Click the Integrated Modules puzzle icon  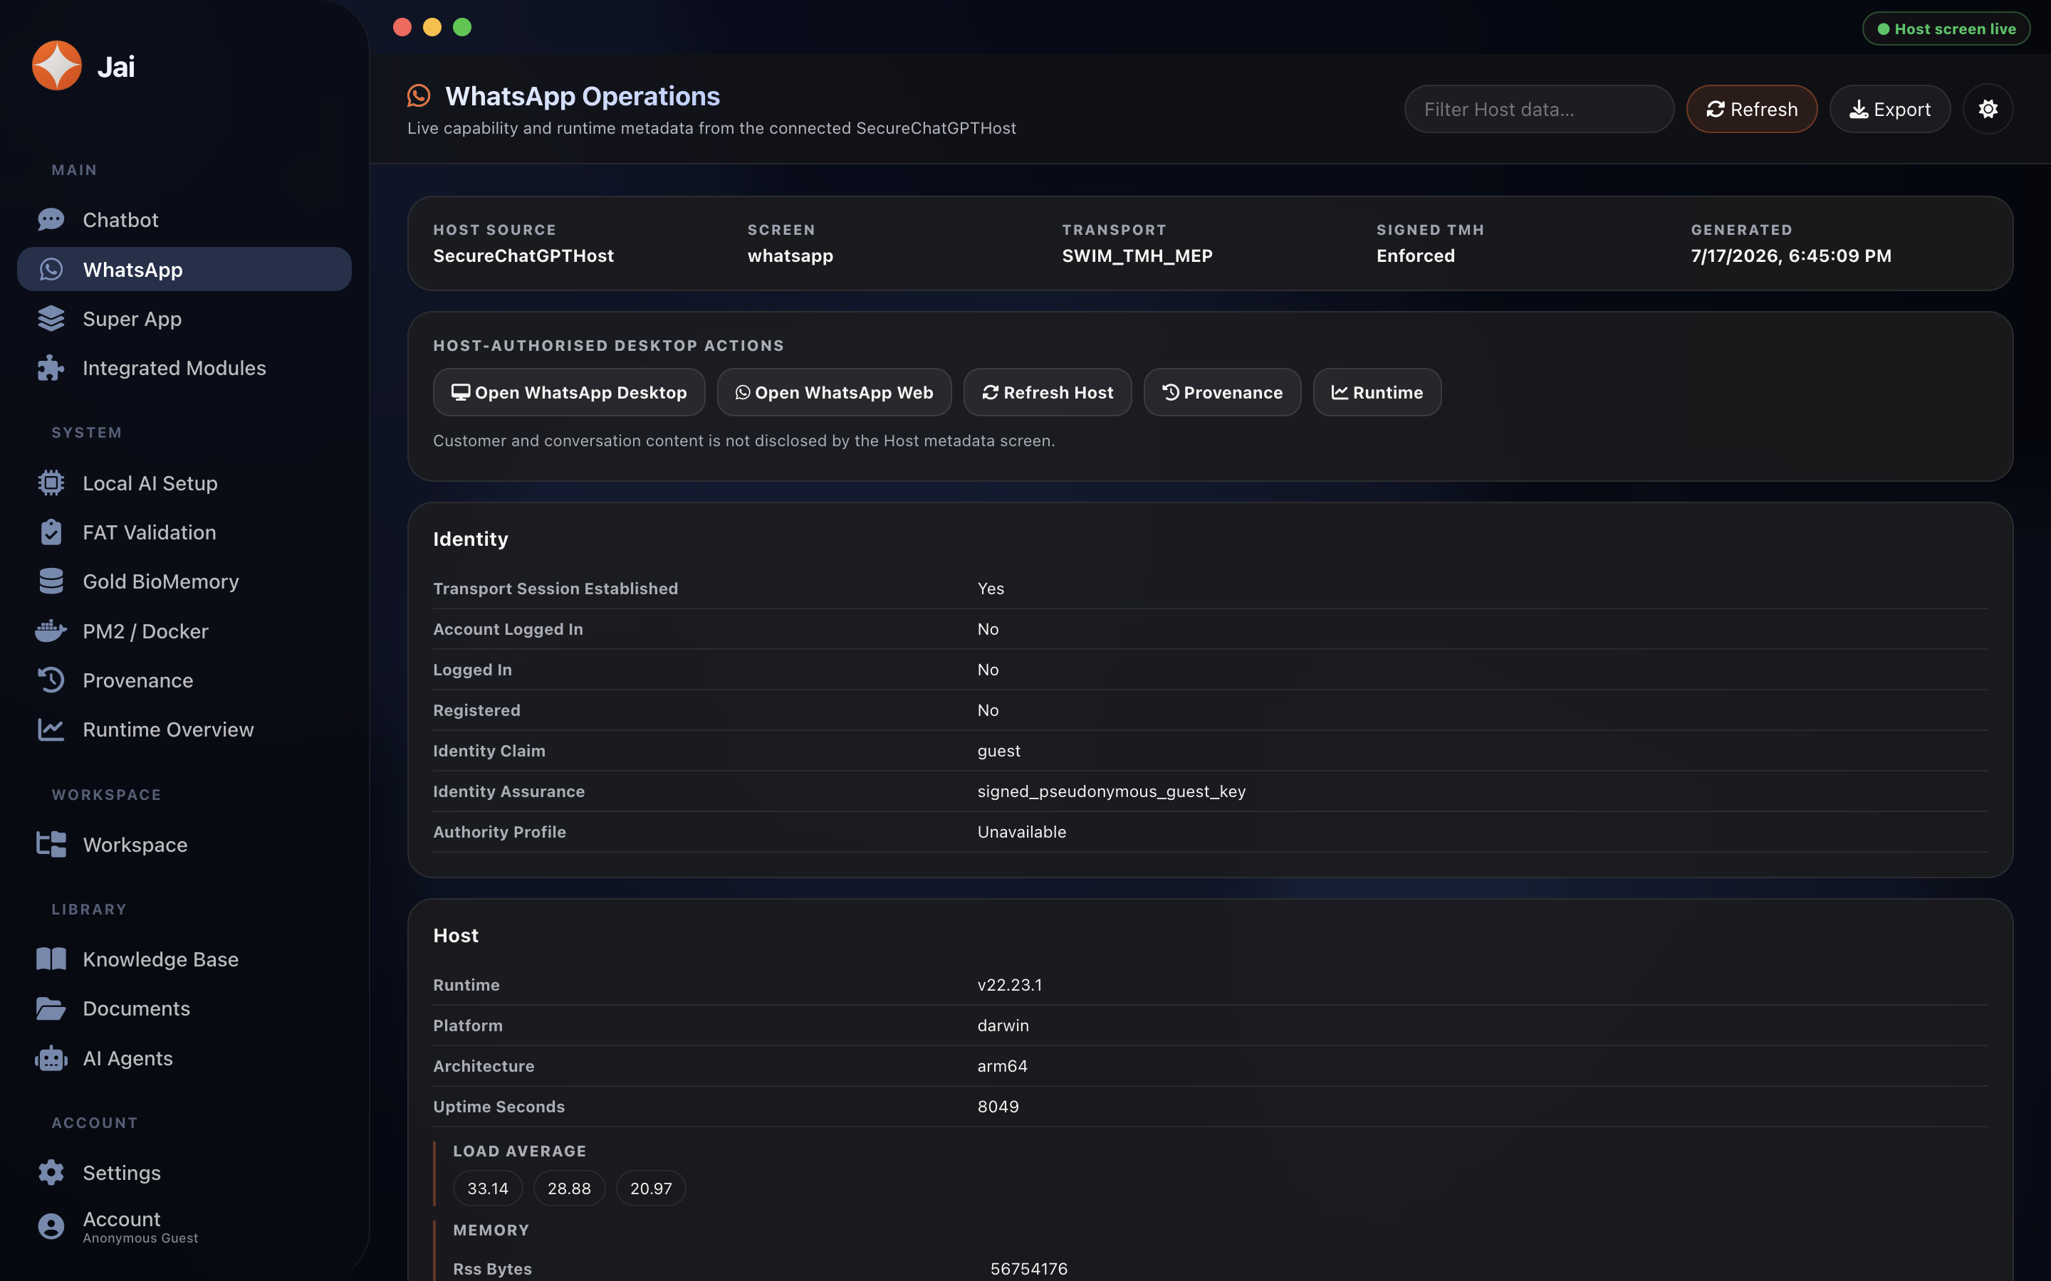(x=51, y=368)
